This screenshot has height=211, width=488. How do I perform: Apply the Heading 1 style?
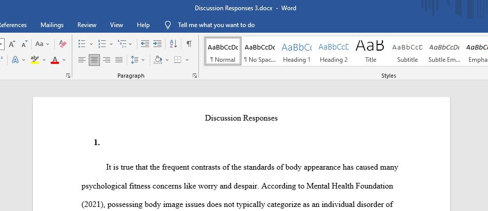pyautogui.click(x=296, y=52)
